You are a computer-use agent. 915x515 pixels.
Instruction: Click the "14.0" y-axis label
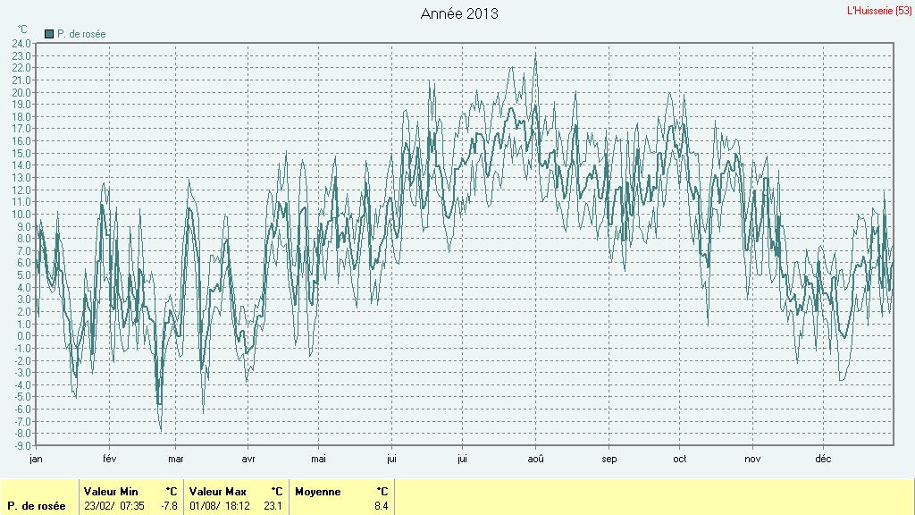coord(22,165)
